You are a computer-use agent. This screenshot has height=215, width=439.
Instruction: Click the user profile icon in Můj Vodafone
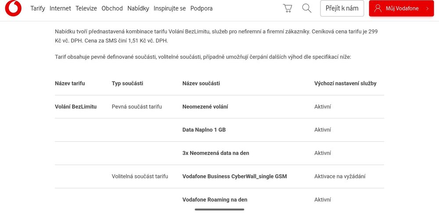click(x=378, y=8)
